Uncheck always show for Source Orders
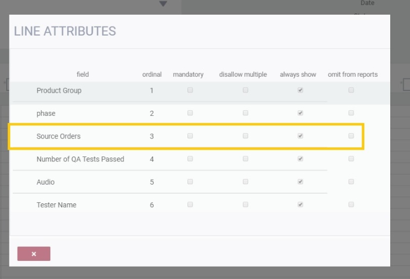This screenshot has height=279, width=410. 300,136
